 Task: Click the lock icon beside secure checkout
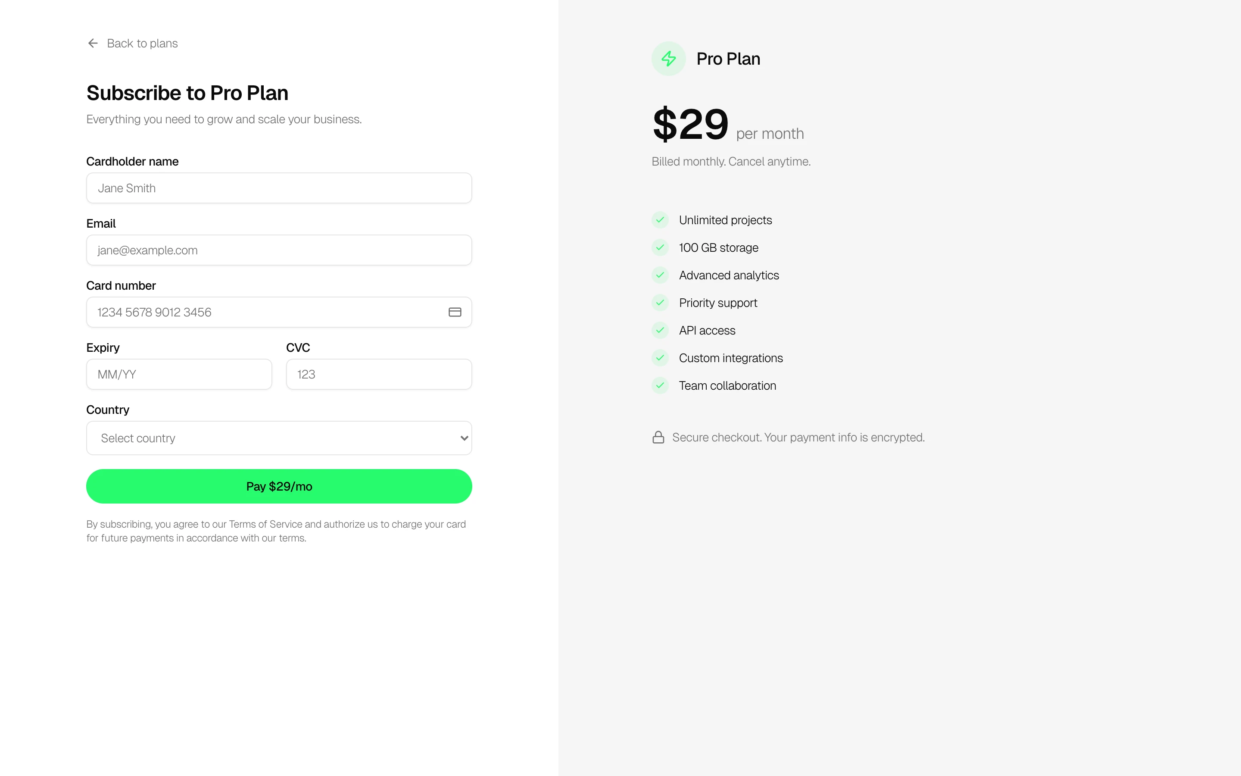click(x=658, y=437)
